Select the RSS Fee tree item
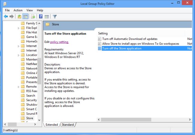This screenshot has width=195, height=135. [x=31, y=91]
